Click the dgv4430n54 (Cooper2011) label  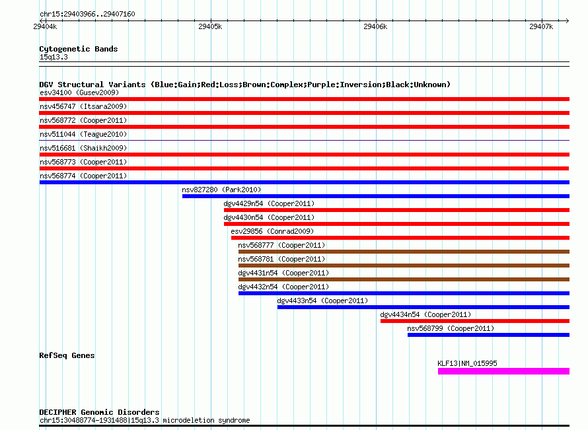tap(269, 217)
